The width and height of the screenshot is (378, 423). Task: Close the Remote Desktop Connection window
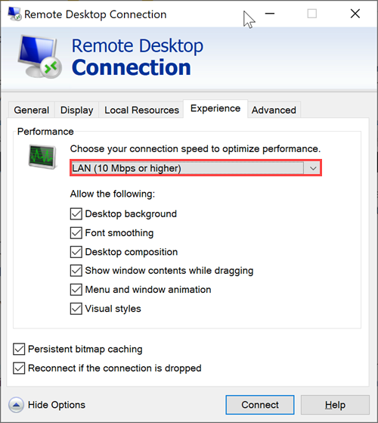click(x=355, y=14)
